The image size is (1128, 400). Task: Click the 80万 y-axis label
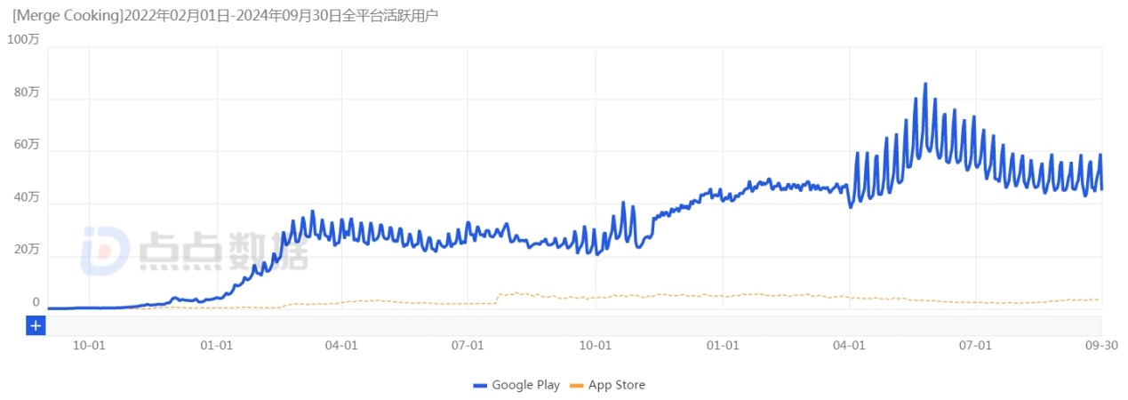point(26,92)
